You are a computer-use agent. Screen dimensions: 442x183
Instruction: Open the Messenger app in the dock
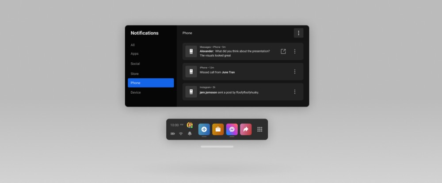point(232,130)
